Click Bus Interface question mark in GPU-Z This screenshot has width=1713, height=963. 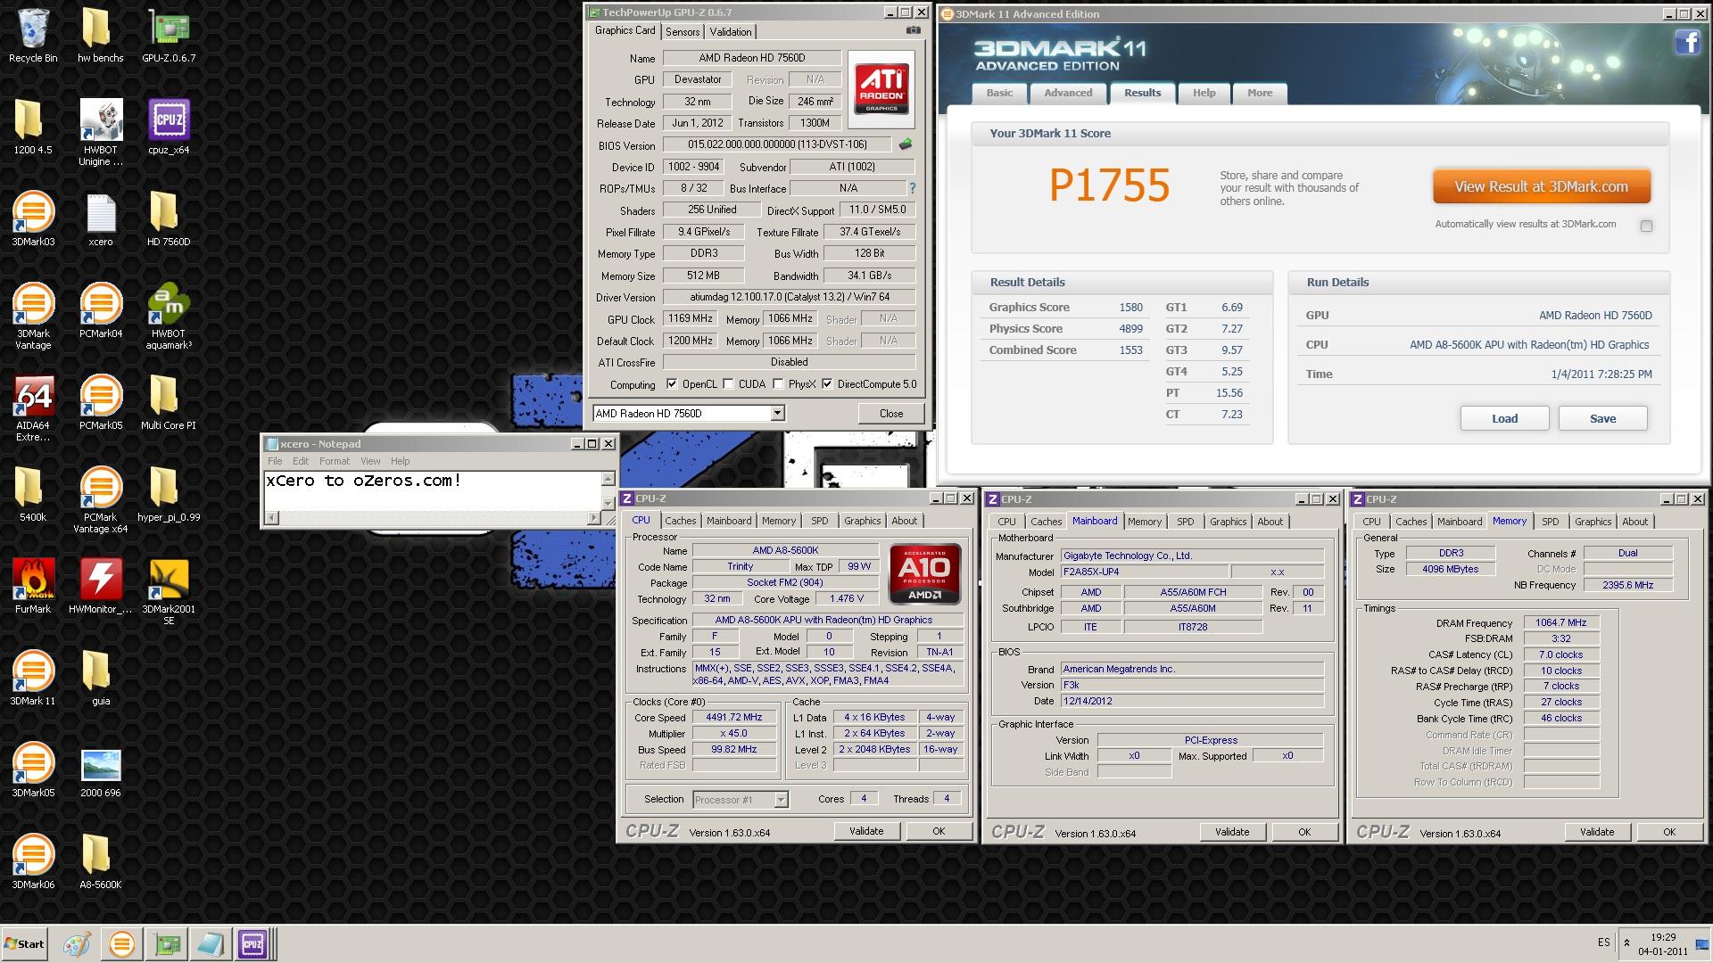pyautogui.click(x=912, y=188)
